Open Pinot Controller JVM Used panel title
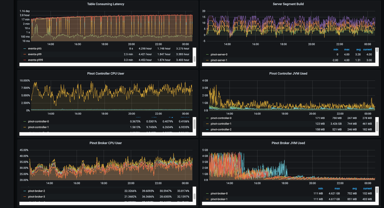 pos(288,74)
